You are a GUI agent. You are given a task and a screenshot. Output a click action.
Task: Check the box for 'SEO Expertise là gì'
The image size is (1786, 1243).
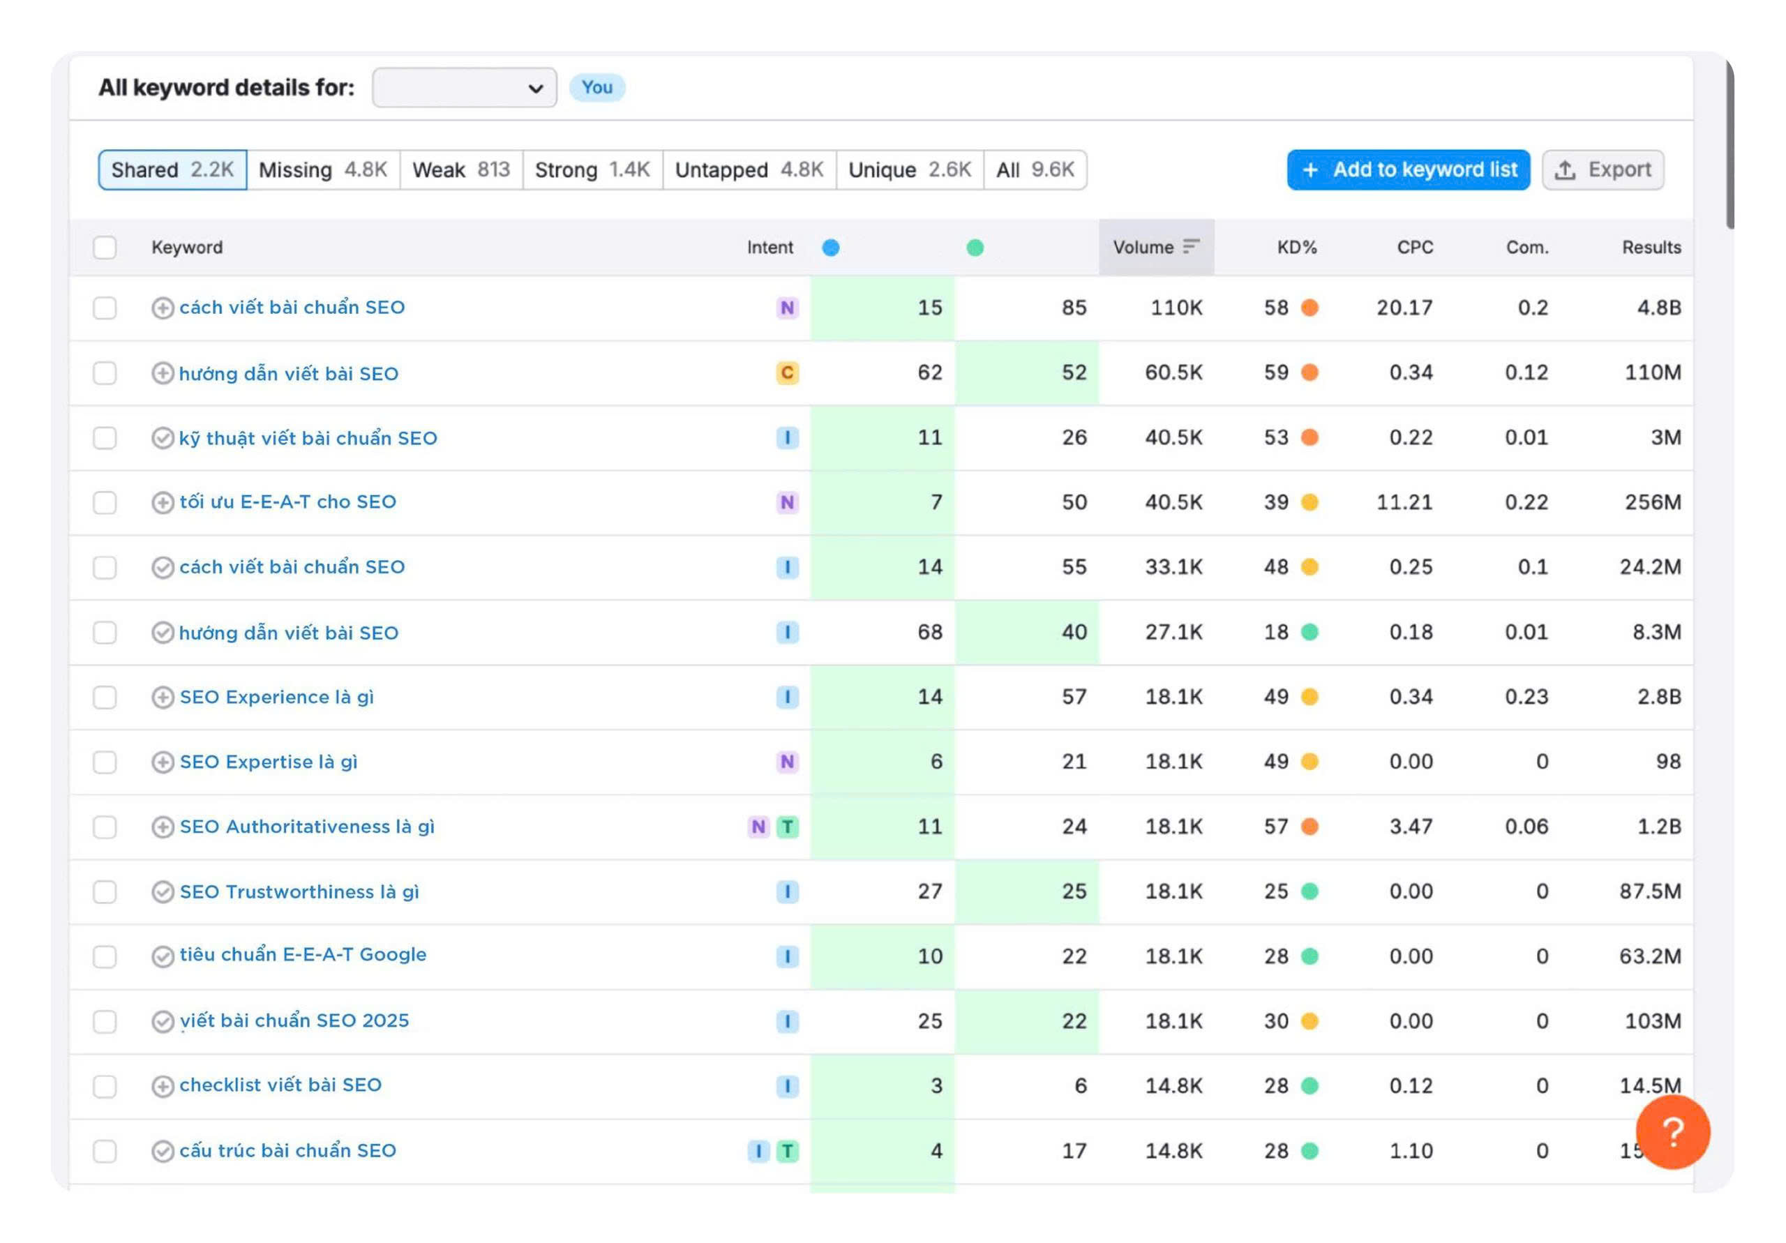click(104, 762)
